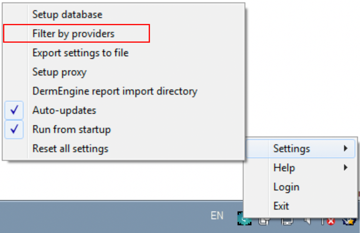
Task: Open the monitor network tray icon
Action: 287,222
